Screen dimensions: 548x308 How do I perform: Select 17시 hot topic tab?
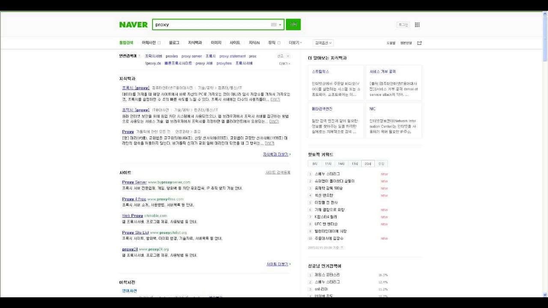point(354,164)
